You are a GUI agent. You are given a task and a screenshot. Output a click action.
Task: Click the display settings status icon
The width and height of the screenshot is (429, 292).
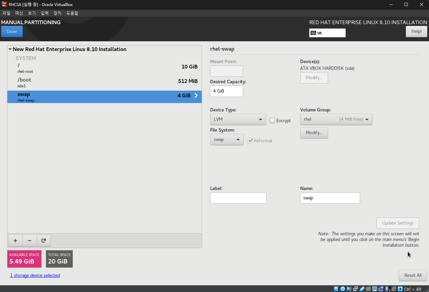[375, 289]
